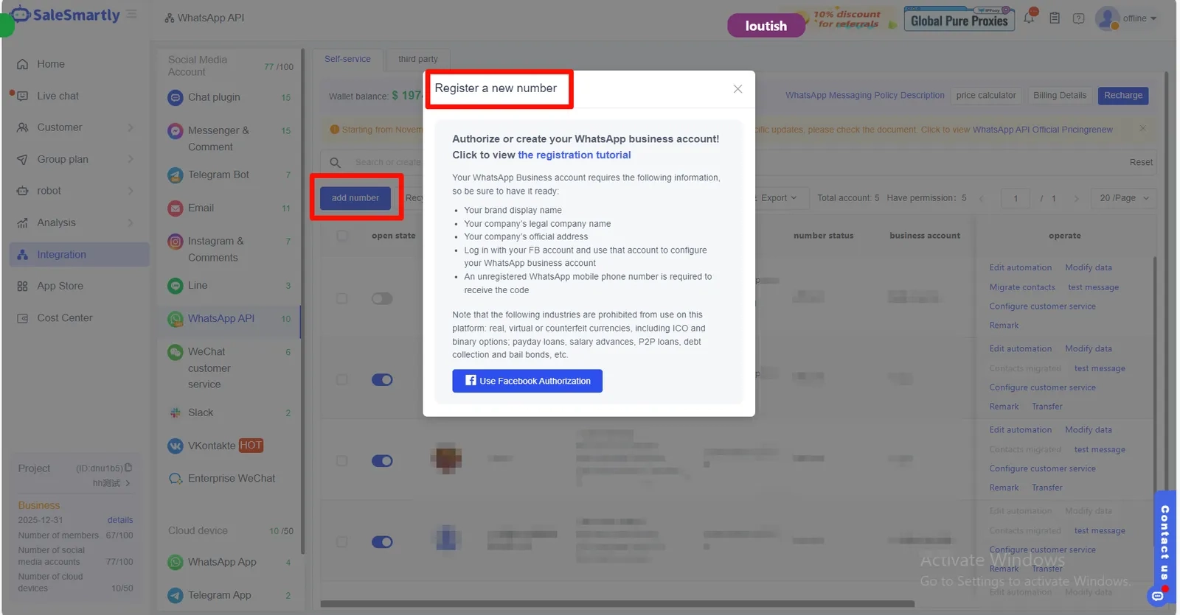Copy project ID with copy icon

pos(128,468)
